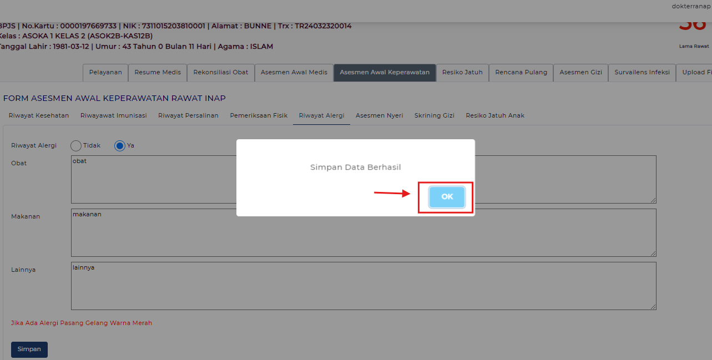712x360 pixels.
Task: Open the Pelayanan tab
Action: coord(105,73)
